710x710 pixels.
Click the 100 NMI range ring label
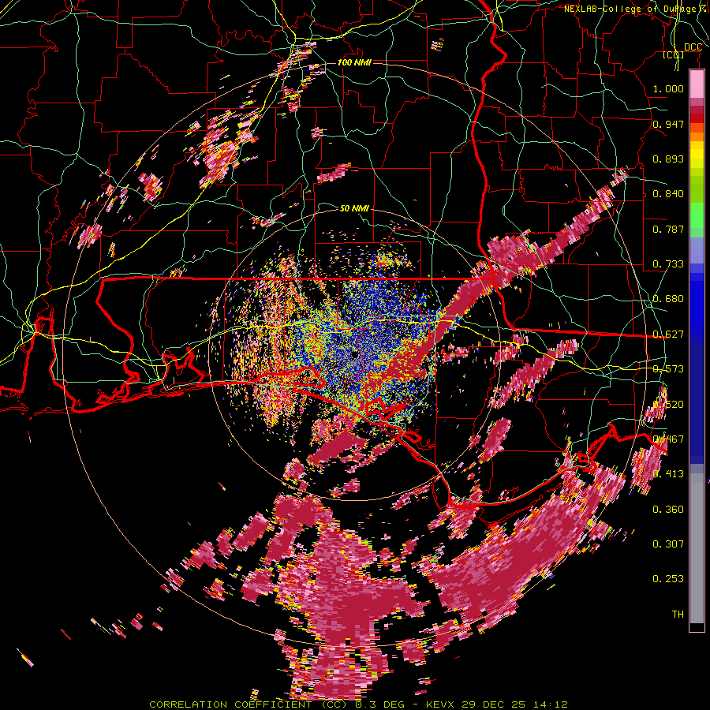click(x=354, y=62)
